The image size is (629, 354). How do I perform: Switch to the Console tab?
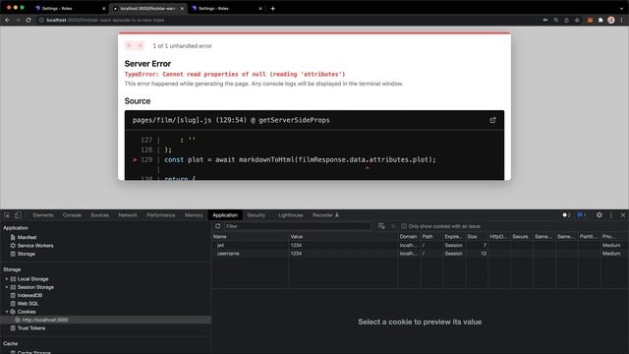point(72,215)
